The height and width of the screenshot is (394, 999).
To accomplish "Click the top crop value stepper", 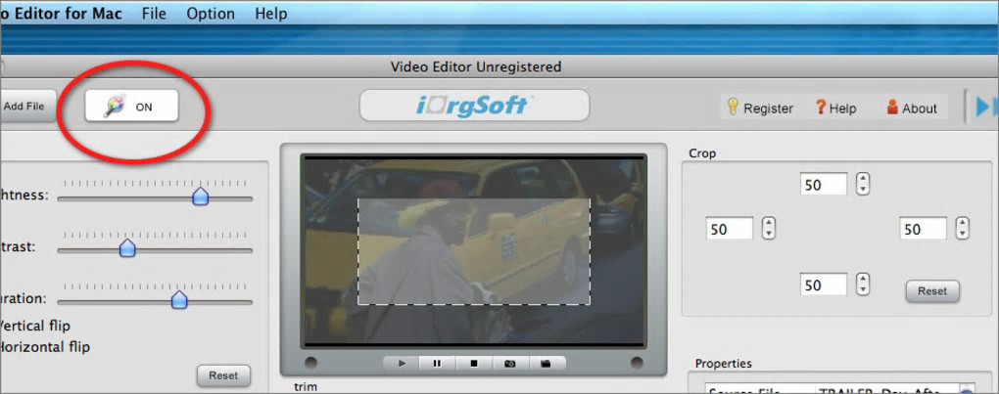I will tap(863, 184).
